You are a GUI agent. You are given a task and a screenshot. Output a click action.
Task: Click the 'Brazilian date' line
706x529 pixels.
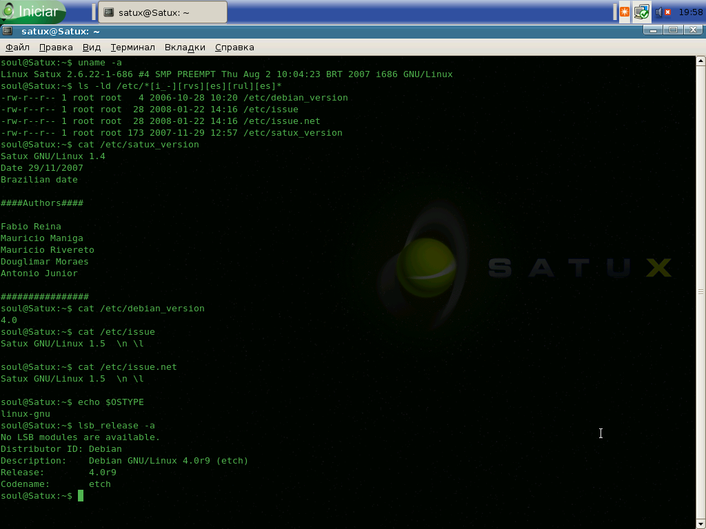click(39, 180)
